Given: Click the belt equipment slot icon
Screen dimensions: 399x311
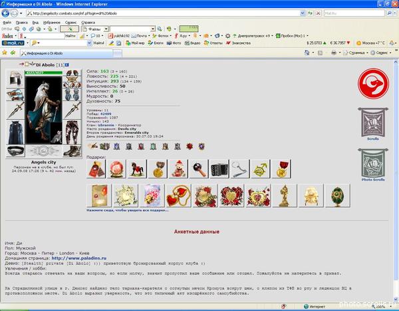Looking at the screenshot, I should coord(15,151).
